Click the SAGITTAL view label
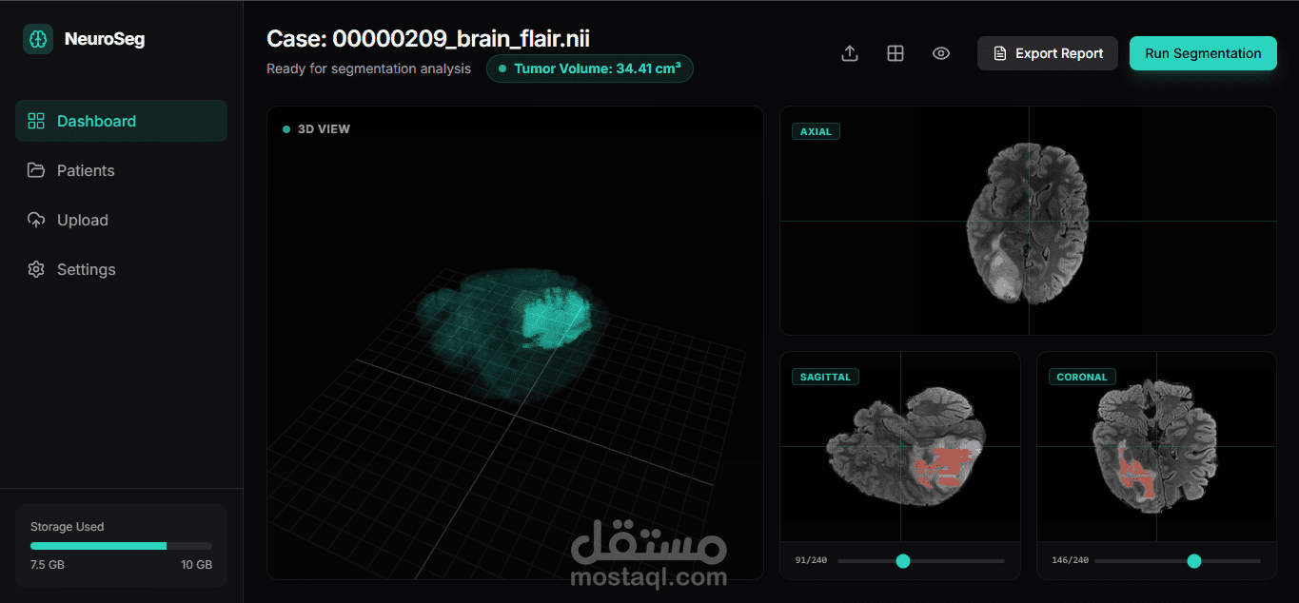 [x=825, y=377]
